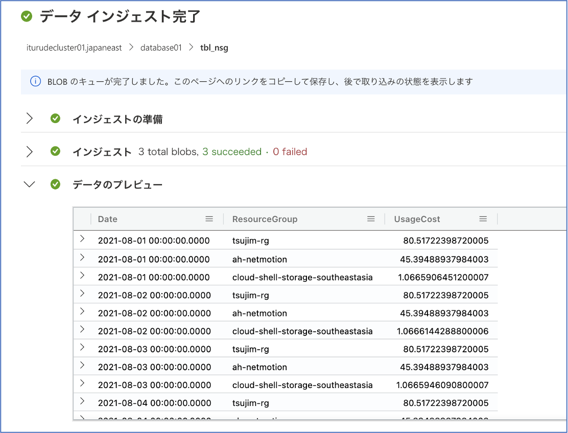
Task: Open the UsageCost column menu icon
Action: (x=483, y=219)
